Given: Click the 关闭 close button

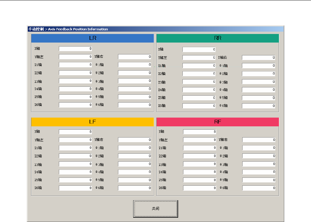Looking at the screenshot, I should [155, 209].
